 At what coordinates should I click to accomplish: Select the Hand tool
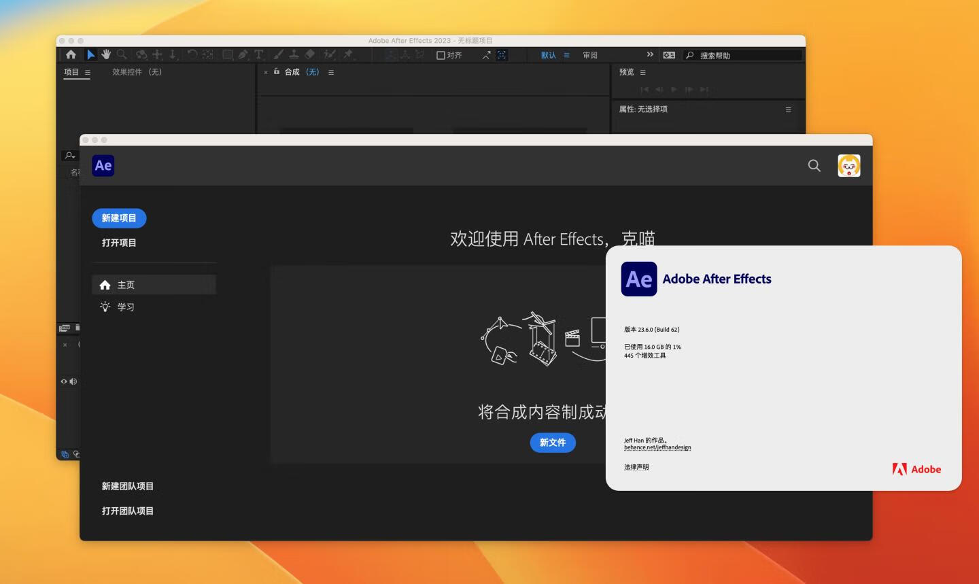point(106,54)
